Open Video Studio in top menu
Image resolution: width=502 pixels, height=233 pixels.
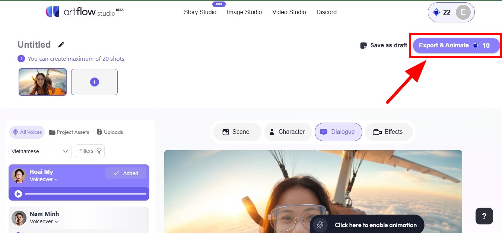point(289,12)
